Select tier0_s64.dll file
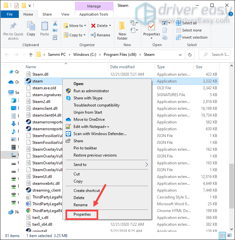This screenshot has width=235, height=240. [42, 224]
